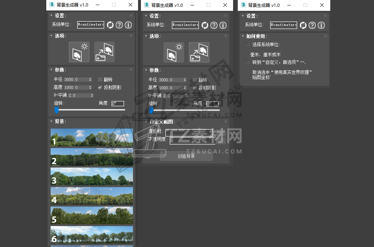Click system unit field in middle window
Image resolution: width=374 pixels, height=247 pixels.
click(185, 25)
